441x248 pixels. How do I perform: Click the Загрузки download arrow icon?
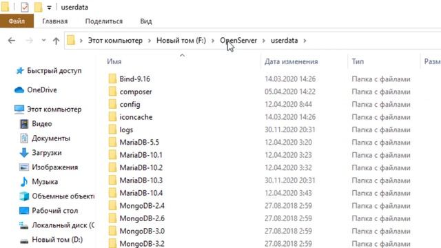[x=24, y=153]
